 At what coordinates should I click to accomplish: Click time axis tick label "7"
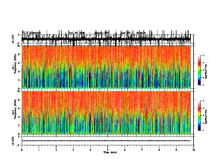click(x=142, y=150)
